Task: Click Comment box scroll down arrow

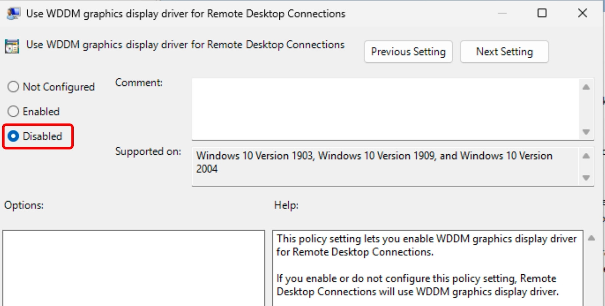Action: [586, 132]
